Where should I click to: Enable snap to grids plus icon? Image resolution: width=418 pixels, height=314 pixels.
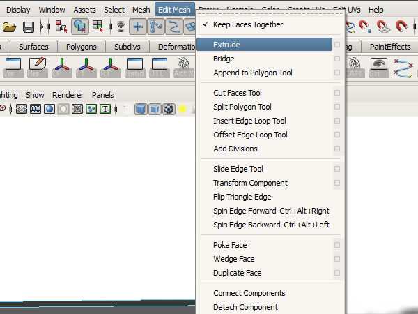point(138,27)
